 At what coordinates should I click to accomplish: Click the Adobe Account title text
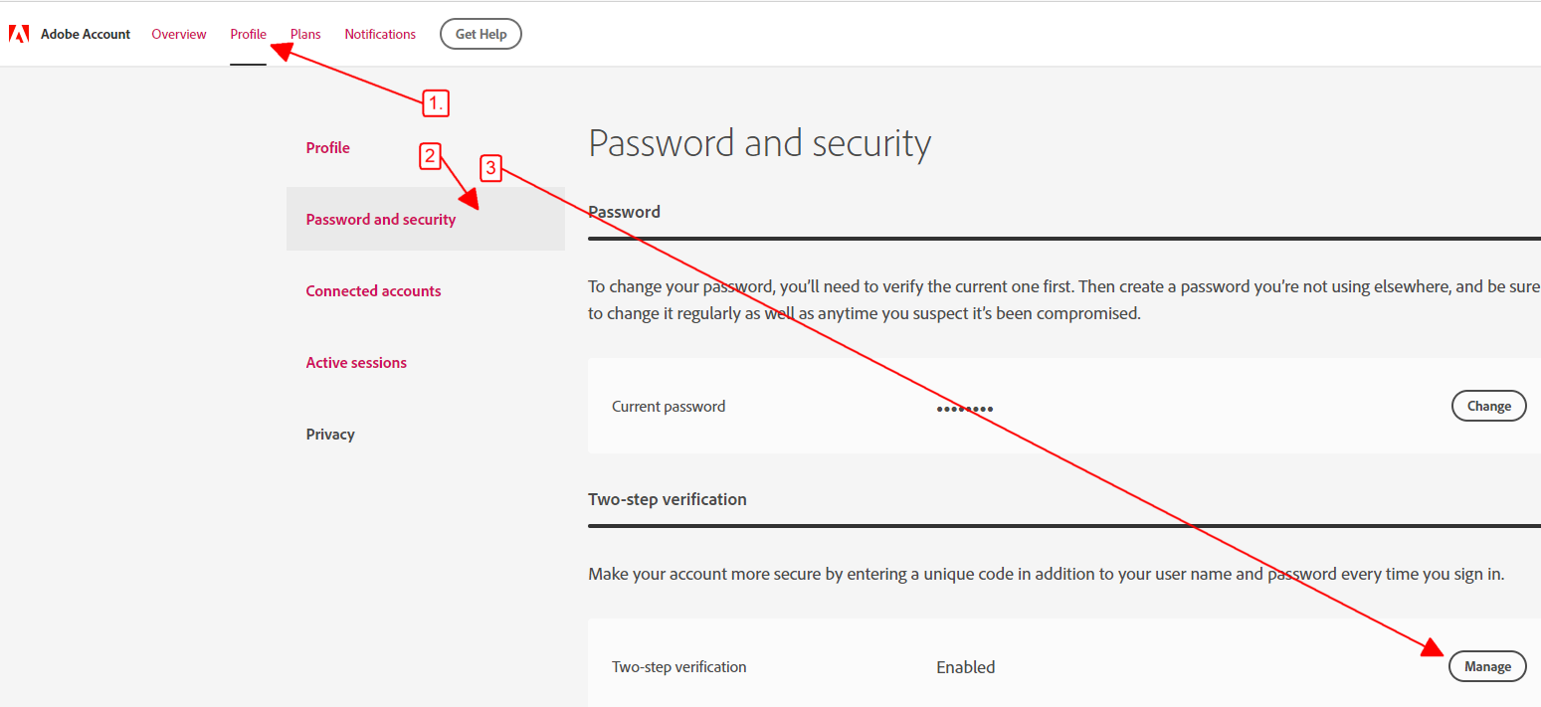(x=86, y=33)
